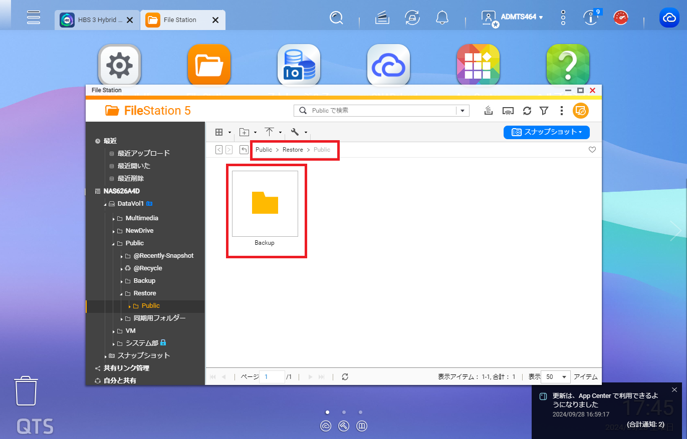Viewport: 687px width, 439px height.
Task: Open the three-dot more options in QTS bar
Action: click(x=563, y=18)
